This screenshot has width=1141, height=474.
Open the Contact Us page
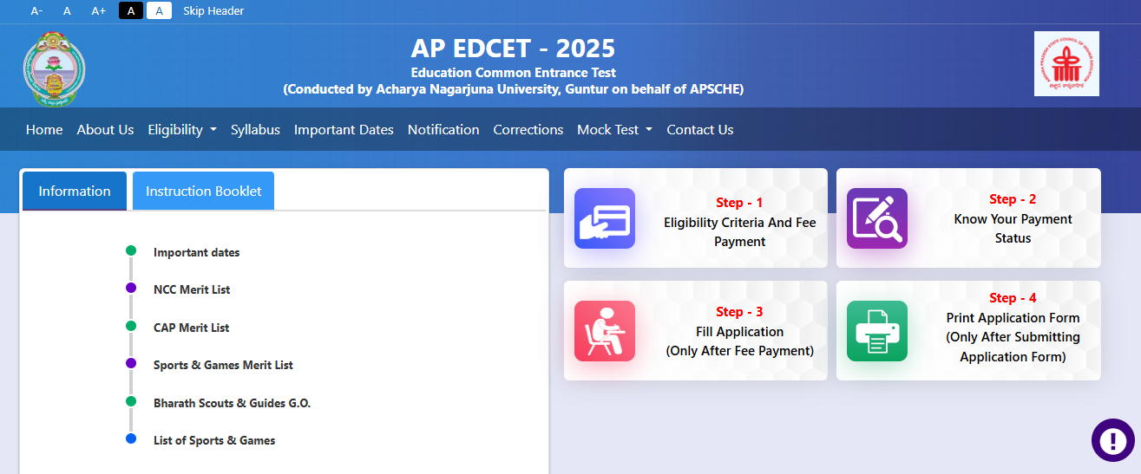click(x=700, y=129)
